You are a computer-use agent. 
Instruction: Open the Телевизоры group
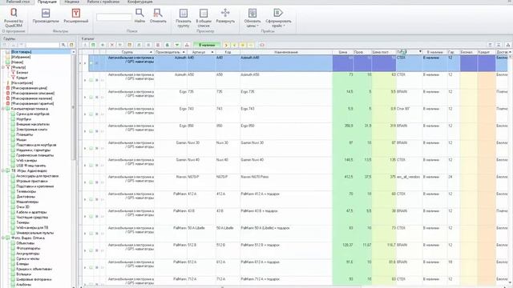(x=26, y=191)
